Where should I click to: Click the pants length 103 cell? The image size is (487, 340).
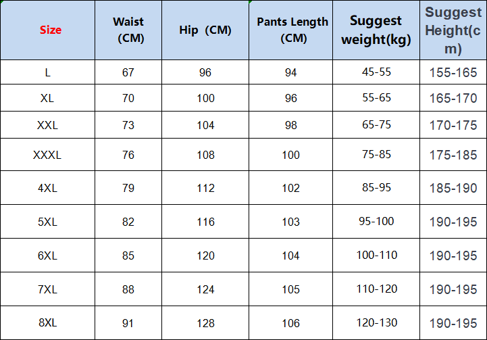click(290, 221)
